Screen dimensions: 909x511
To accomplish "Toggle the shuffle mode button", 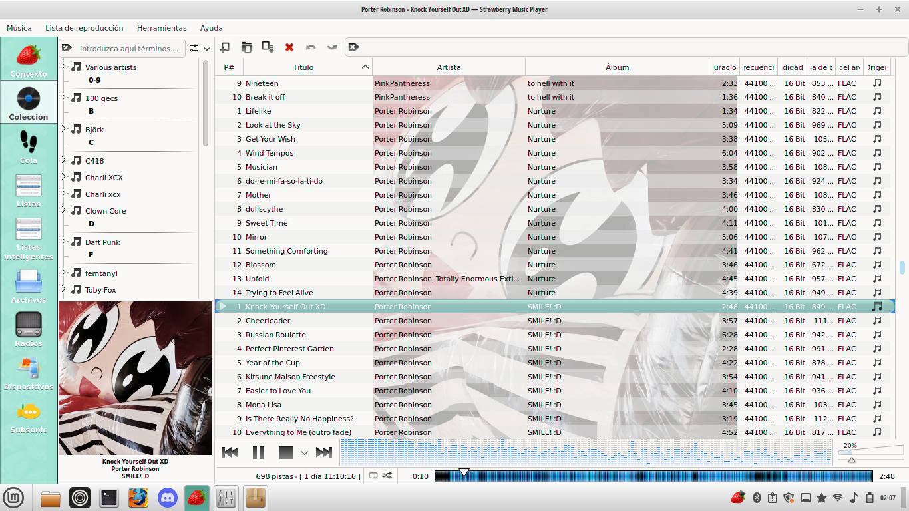I will (387, 476).
